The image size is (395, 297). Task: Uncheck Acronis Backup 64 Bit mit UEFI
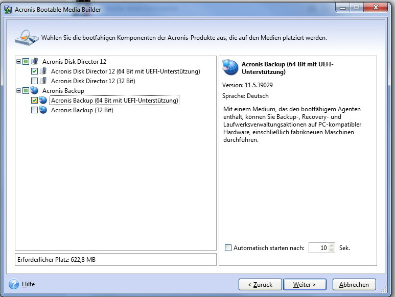point(35,101)
